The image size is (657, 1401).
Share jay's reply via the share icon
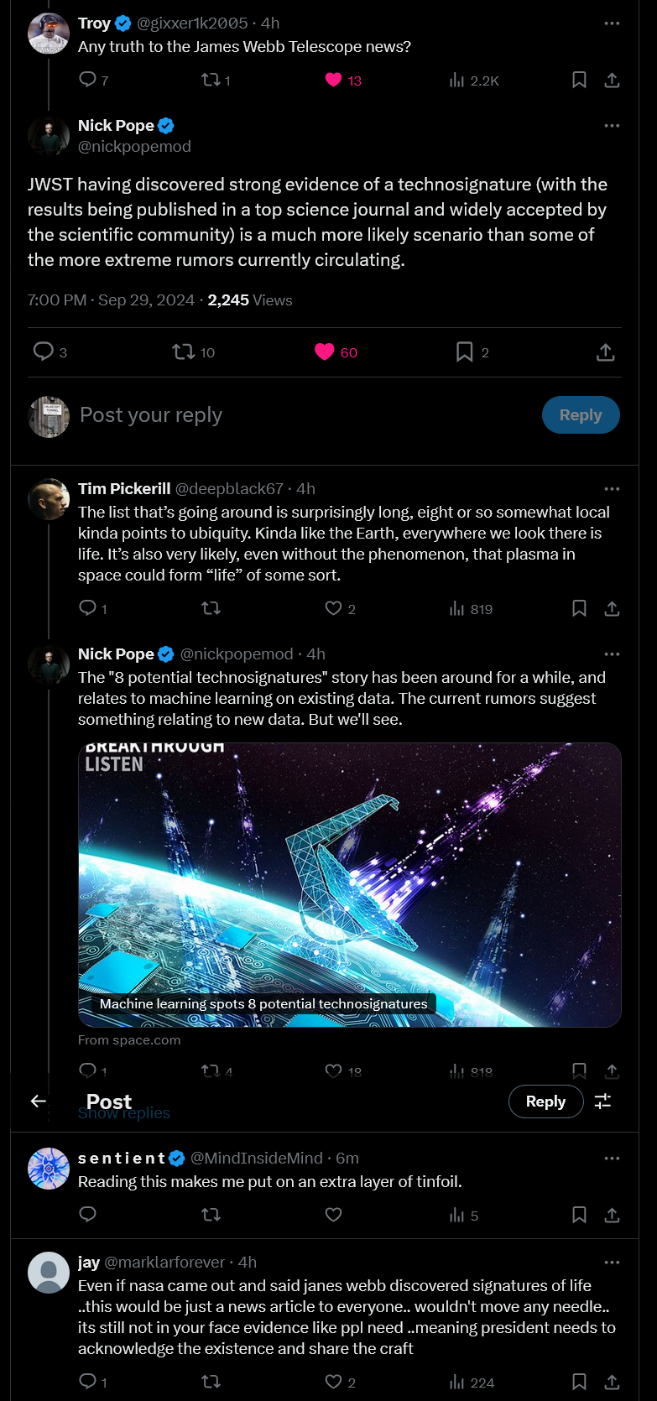pyautogui.click(x=612, y=1382)
